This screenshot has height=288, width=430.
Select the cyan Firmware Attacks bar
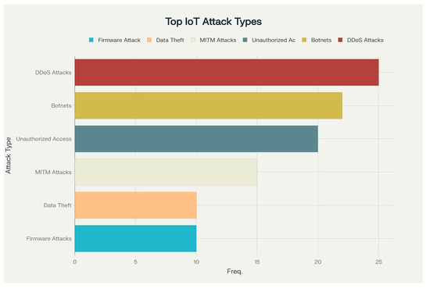point(135,239)
